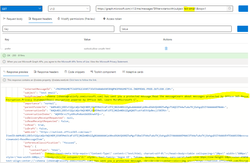Click the "body": { JSON line
The image size is (250, 163).
(x=30, y=146)
